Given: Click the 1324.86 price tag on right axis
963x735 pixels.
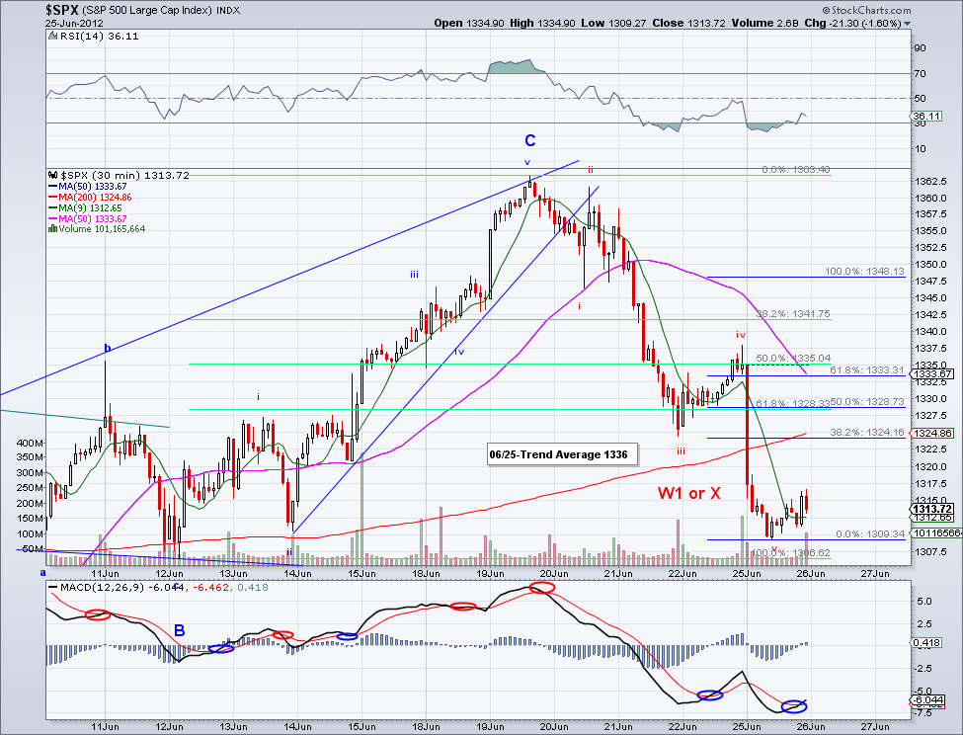Looking at the screenshot, I should point(933,433).
